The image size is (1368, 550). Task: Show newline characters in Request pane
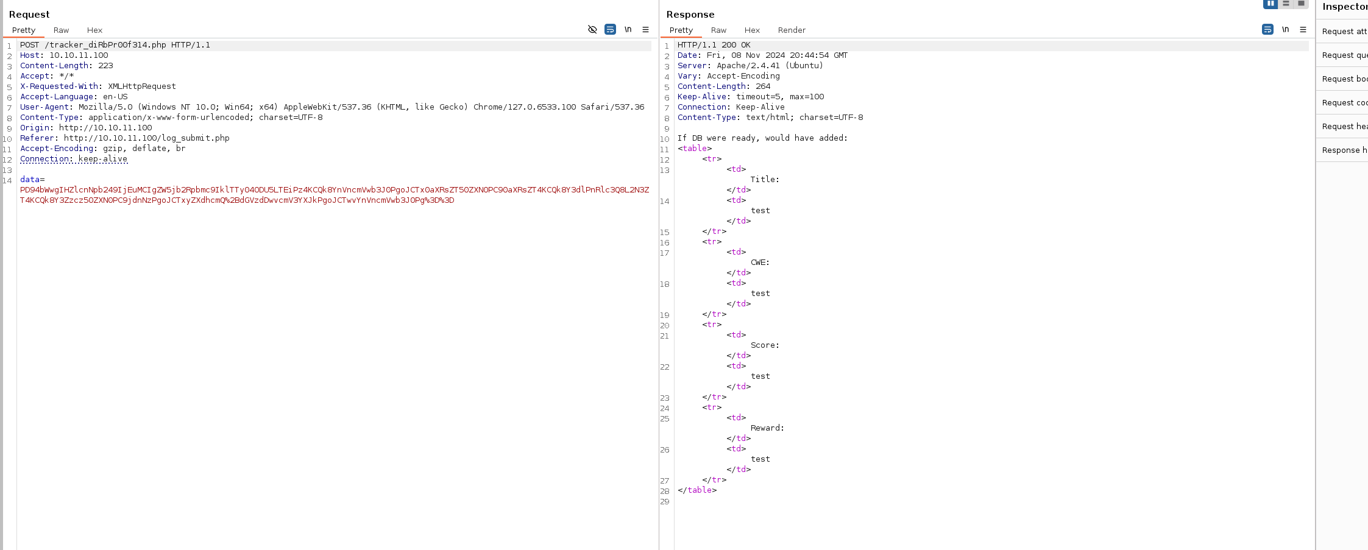pos(628,29)
